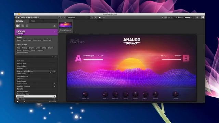Image resolution: width=219 pixels, height=123 pixels.
Task: Switch to the One-shots browser icon
Action: point(27,26)
